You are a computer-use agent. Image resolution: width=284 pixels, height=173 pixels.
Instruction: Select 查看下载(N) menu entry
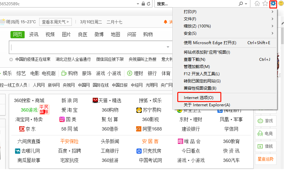[194, 60]
